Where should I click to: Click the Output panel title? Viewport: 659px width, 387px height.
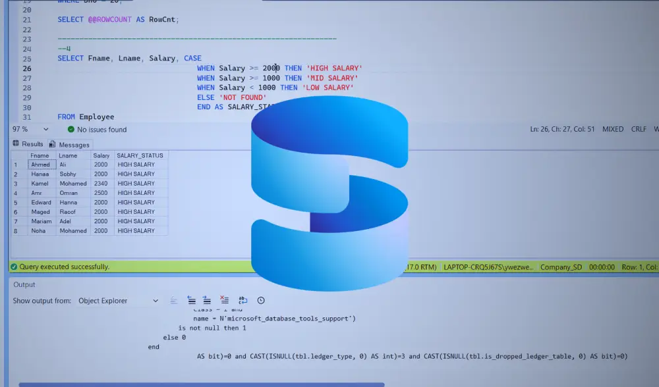click(24, 284)
